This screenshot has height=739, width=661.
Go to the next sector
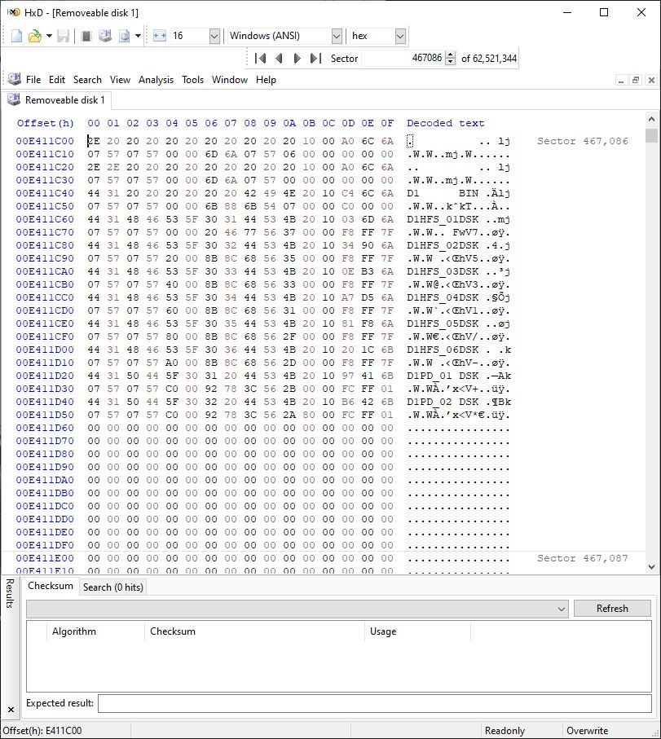[297, 59]
